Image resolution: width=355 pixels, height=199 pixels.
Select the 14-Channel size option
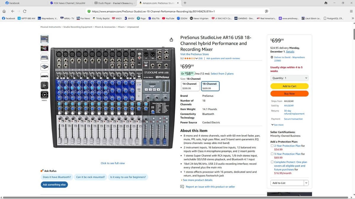pos(190,86)
